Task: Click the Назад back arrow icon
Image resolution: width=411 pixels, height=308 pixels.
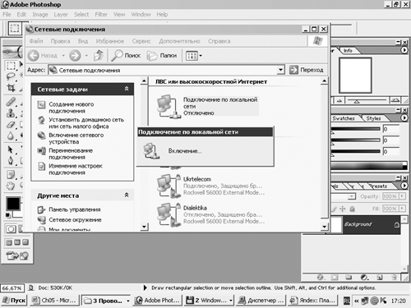Action: [x=34, y=56]
